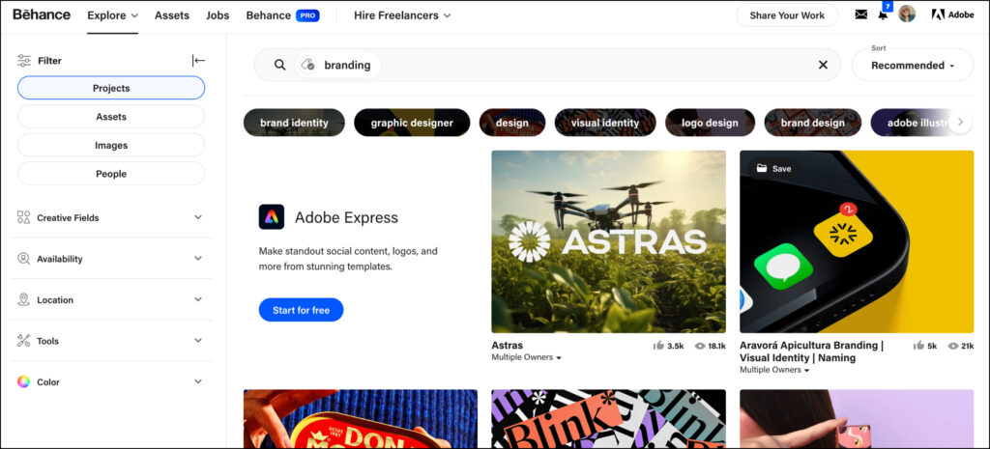Image resolution: width=990 pixels, height=449 pixels.
Task: Open the Aravorá Multiple Owners dropdown
Action: 774,370
